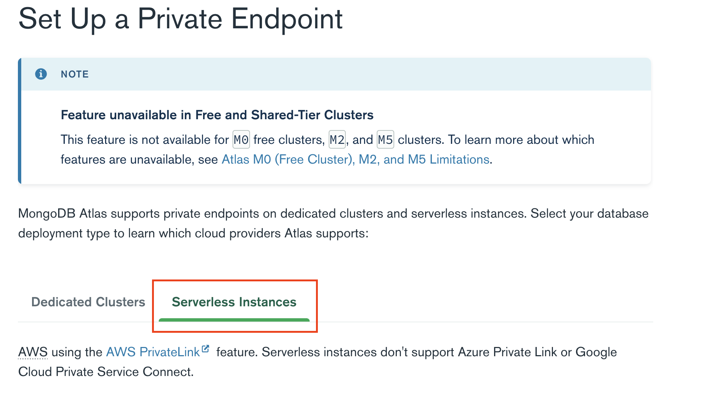
Task: Click the M0 code label in the note
Action: tap(241, 140)
